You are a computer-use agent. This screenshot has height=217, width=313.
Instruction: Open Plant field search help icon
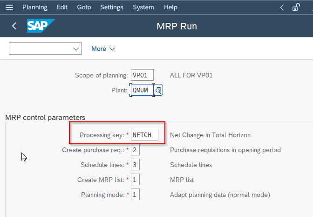click(x=158, y=90)
